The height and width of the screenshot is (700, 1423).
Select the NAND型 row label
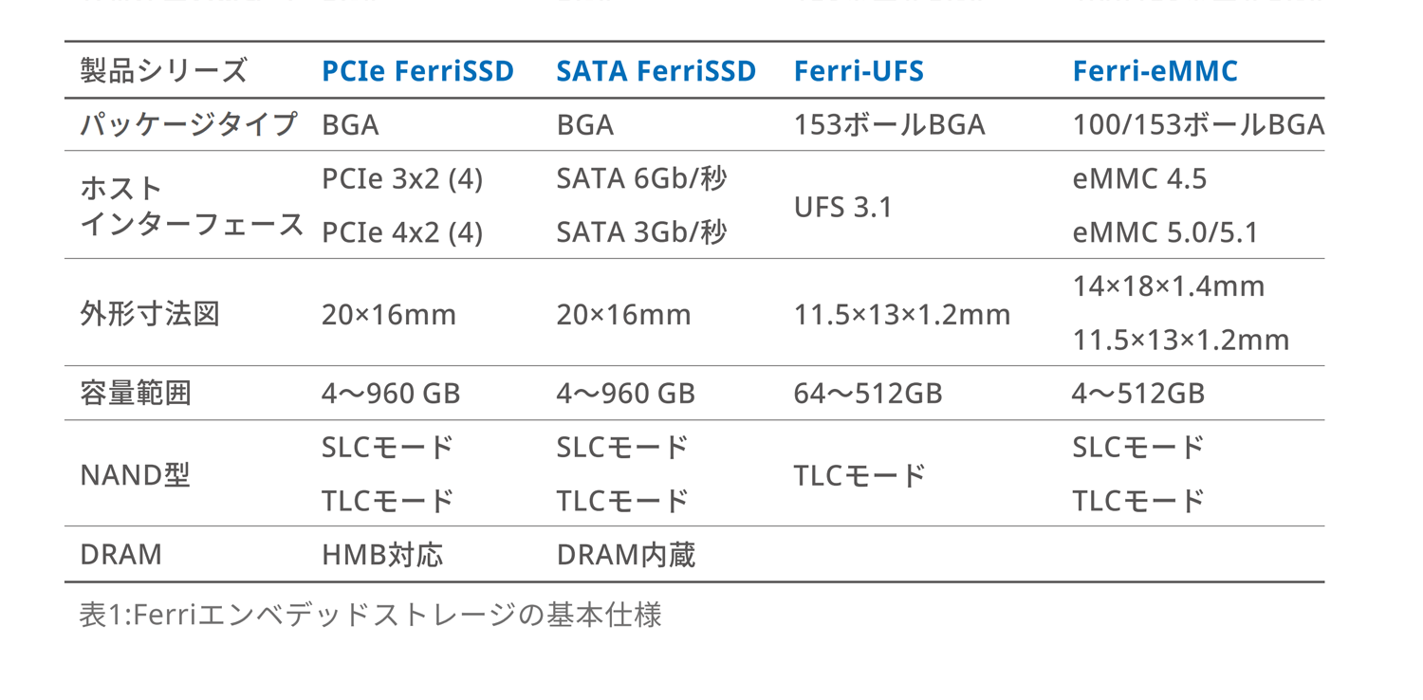click(x=135, y=474)
